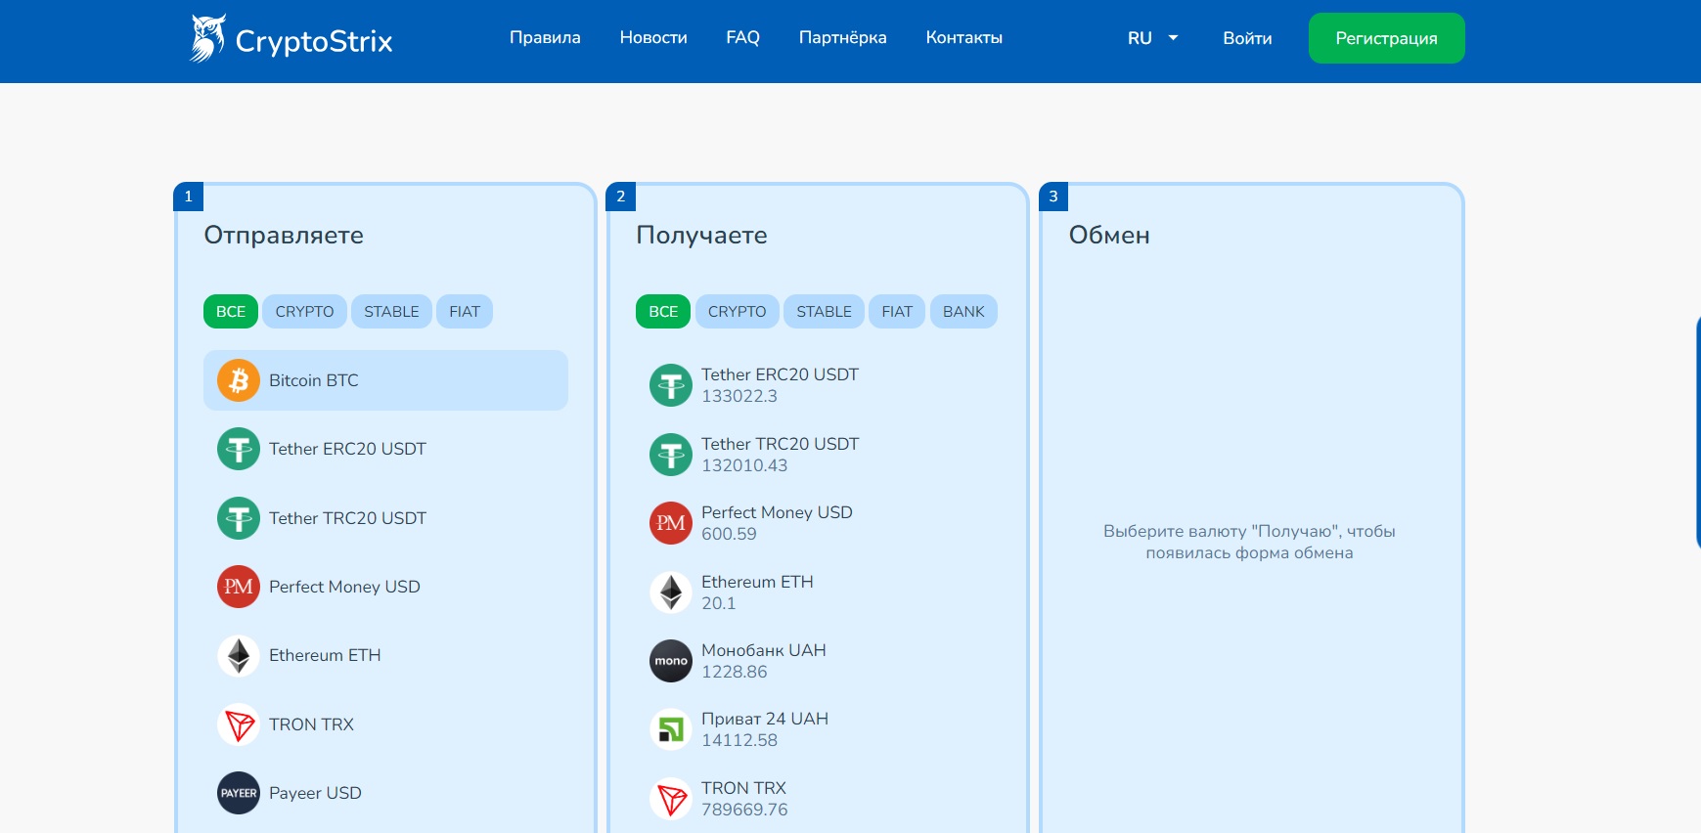Screen dimensions: 1701x833
Task: Click the Приват 24 icon
Action: click(x=671, y=729)
